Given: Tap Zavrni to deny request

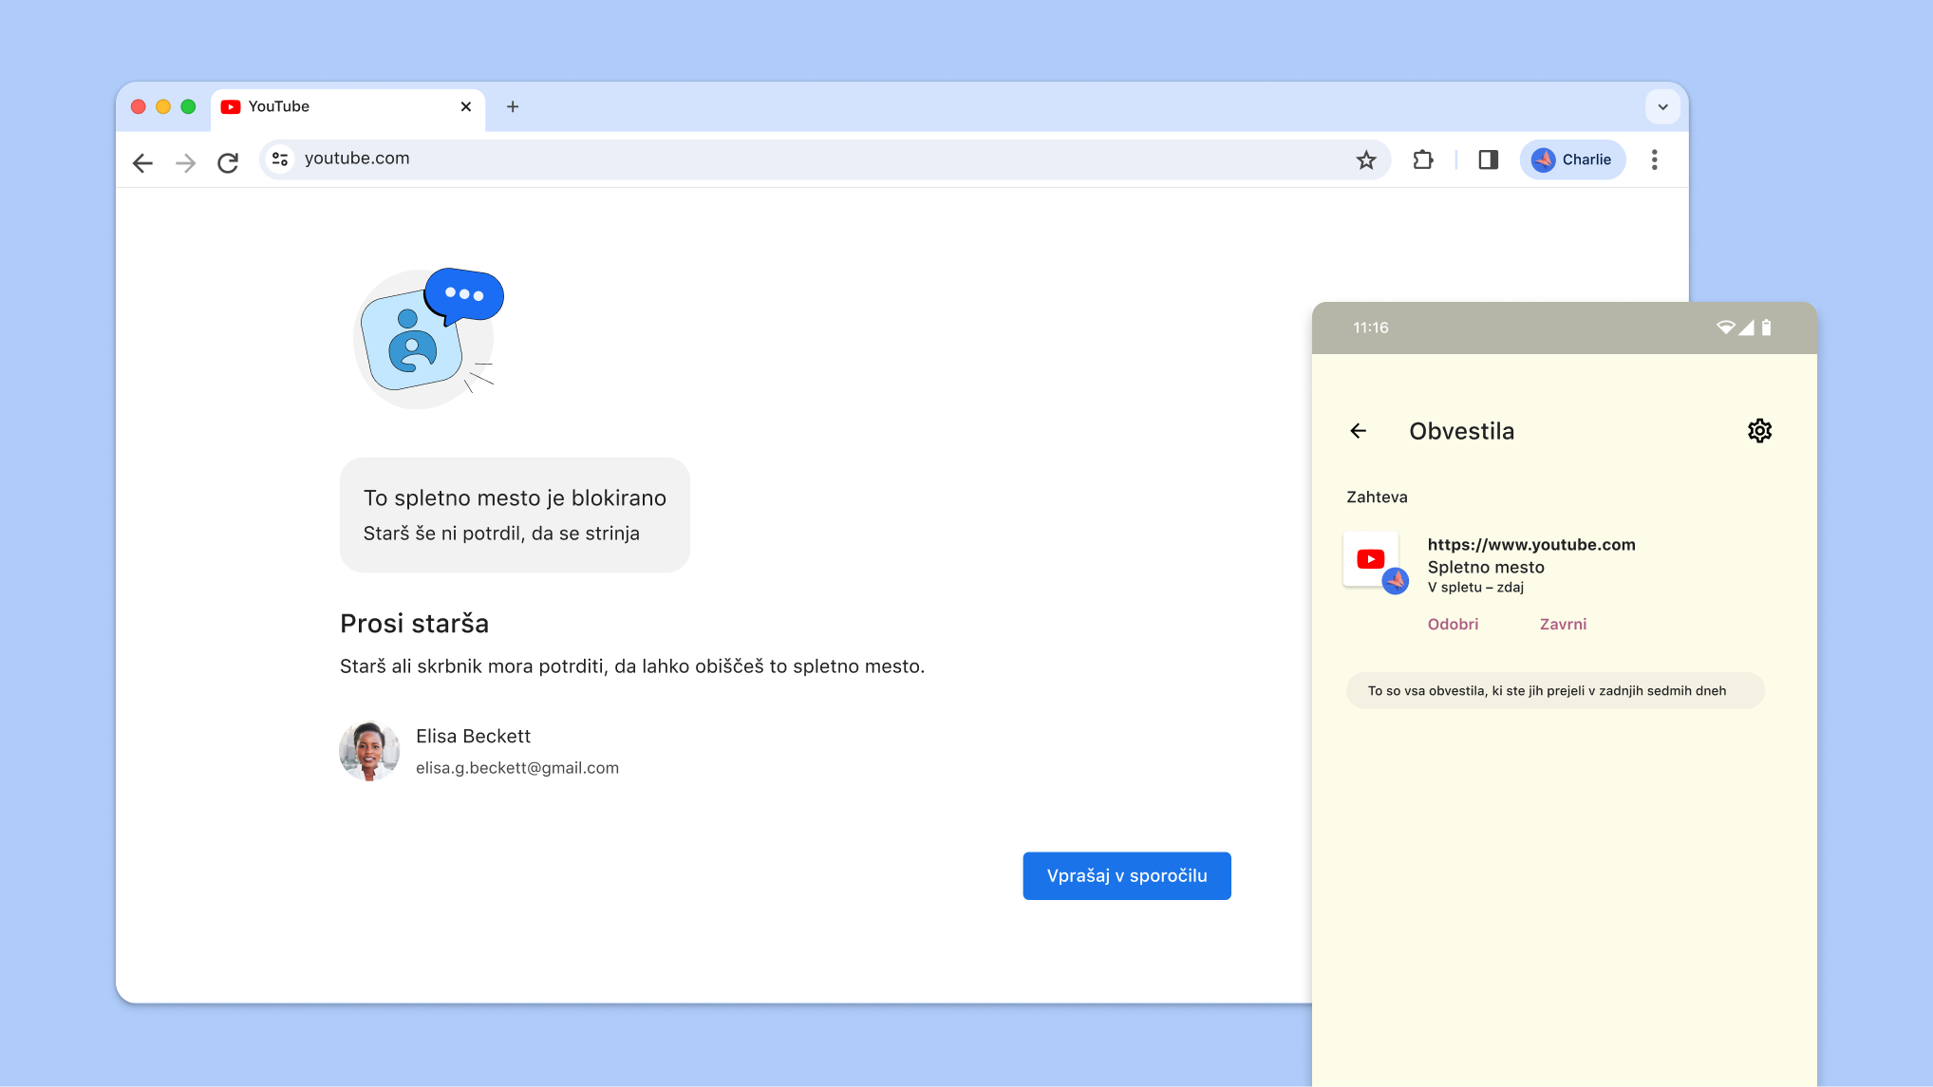Looking at the screenshot, I should (1563, 624).
